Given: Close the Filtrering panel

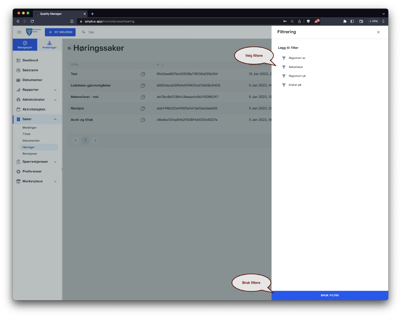Looking at the screenshot, I should click(x=378, y=32).
